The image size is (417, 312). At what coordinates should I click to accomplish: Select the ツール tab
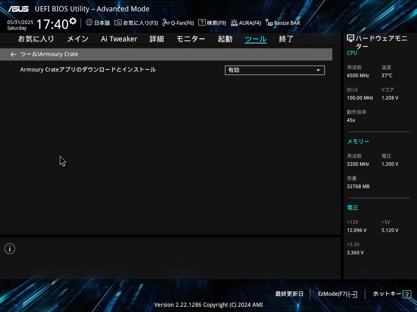pyautogui.click(x=256, y=39)
